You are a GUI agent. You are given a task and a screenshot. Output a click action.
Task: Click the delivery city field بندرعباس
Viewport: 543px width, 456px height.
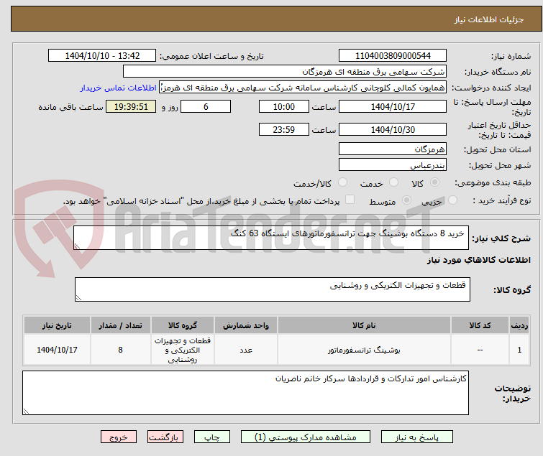tap(393, 165)
